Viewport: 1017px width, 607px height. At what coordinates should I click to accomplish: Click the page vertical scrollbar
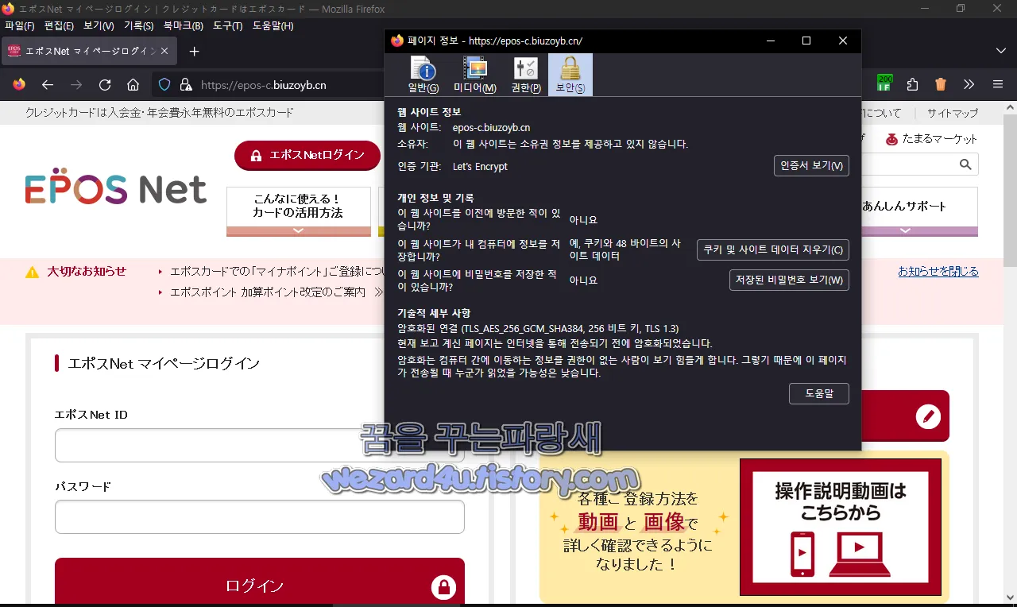click(1010, 191)
